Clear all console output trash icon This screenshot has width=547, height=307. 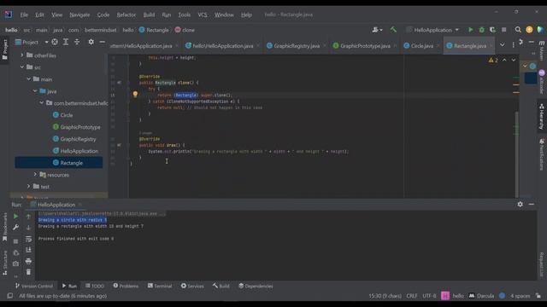[28, 272]
